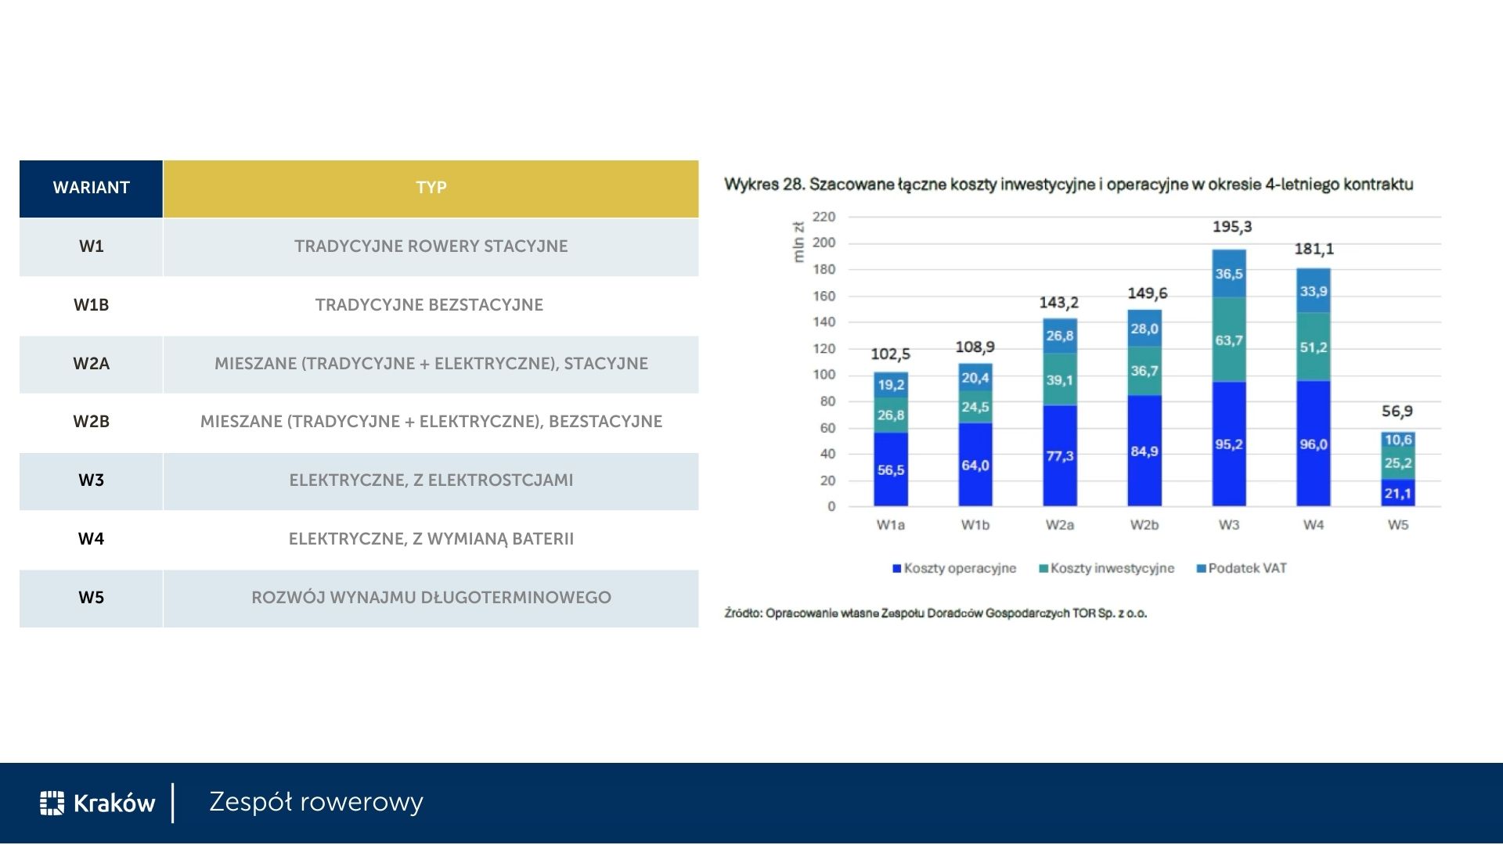Click the Źródło source caption text

pos(935,613)
